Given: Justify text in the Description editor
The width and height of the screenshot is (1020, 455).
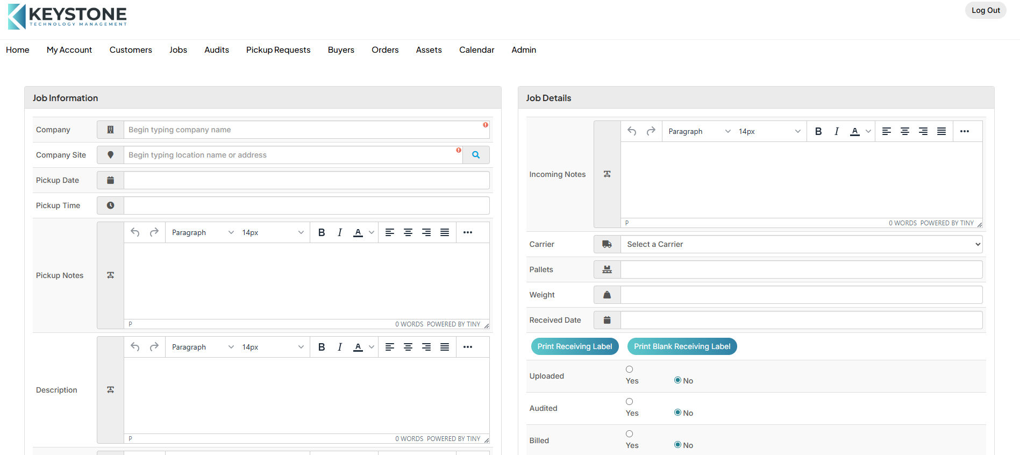Looking at the screenshot, I should tap(445, 347).
